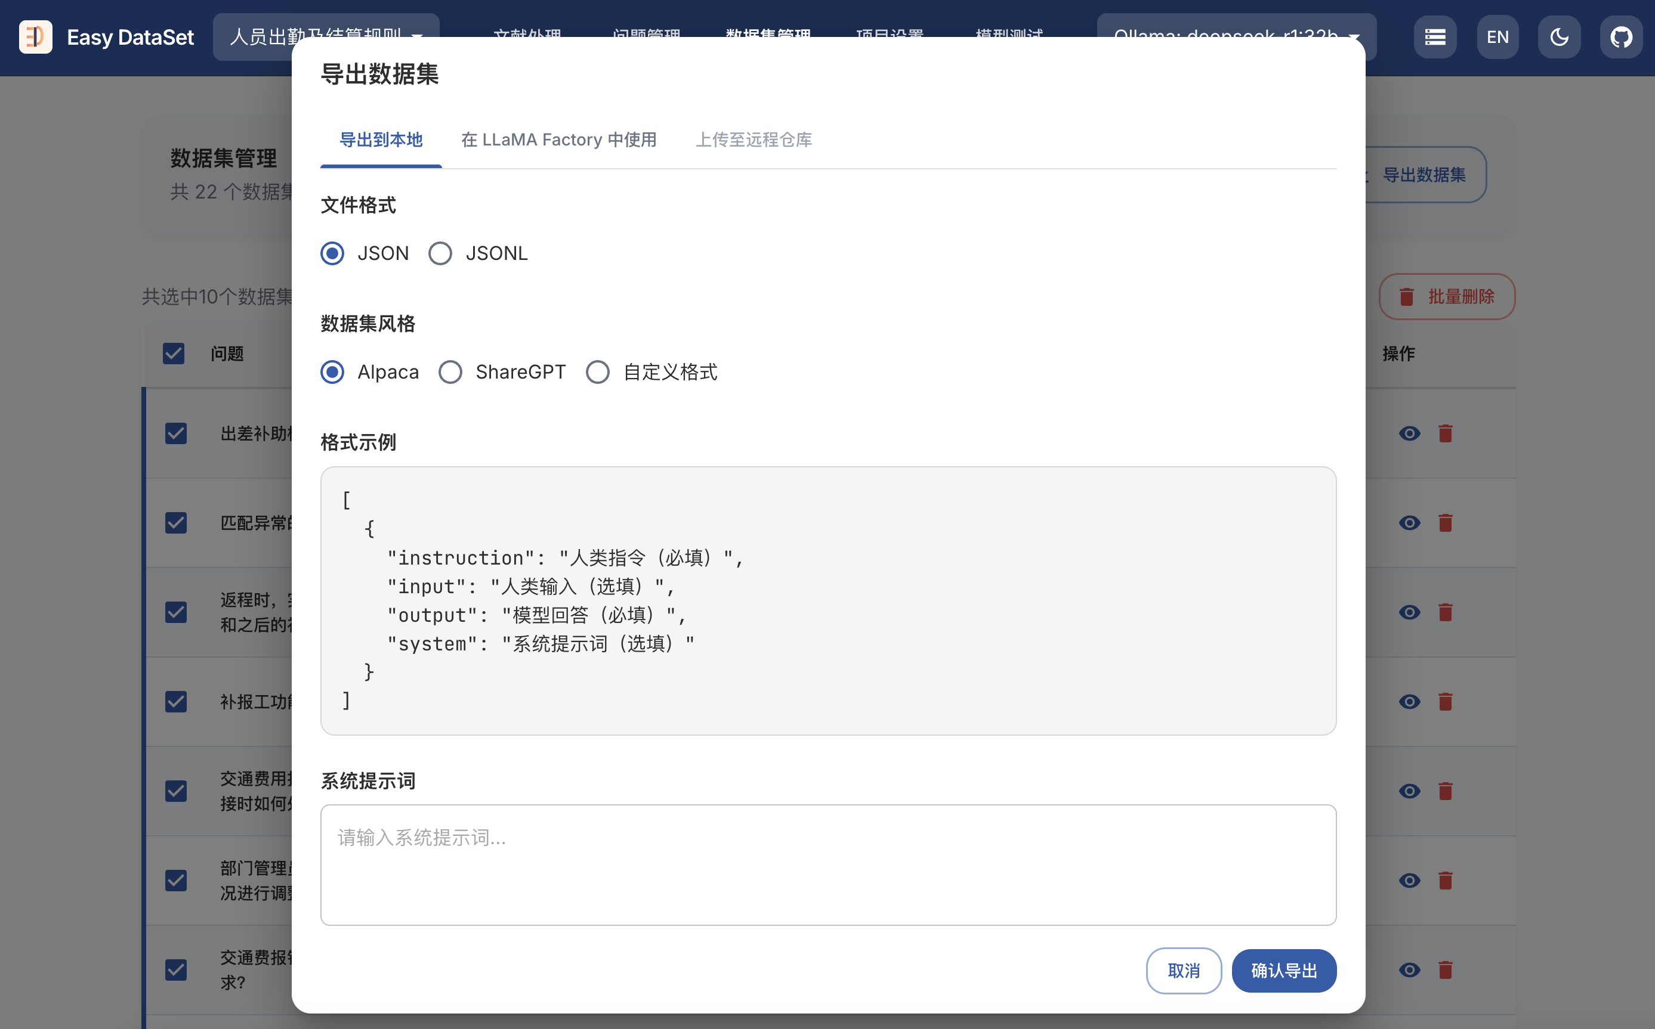Switch to LLaMA Factory tab
1655x1029 pixels.
[x=558, y=140]
